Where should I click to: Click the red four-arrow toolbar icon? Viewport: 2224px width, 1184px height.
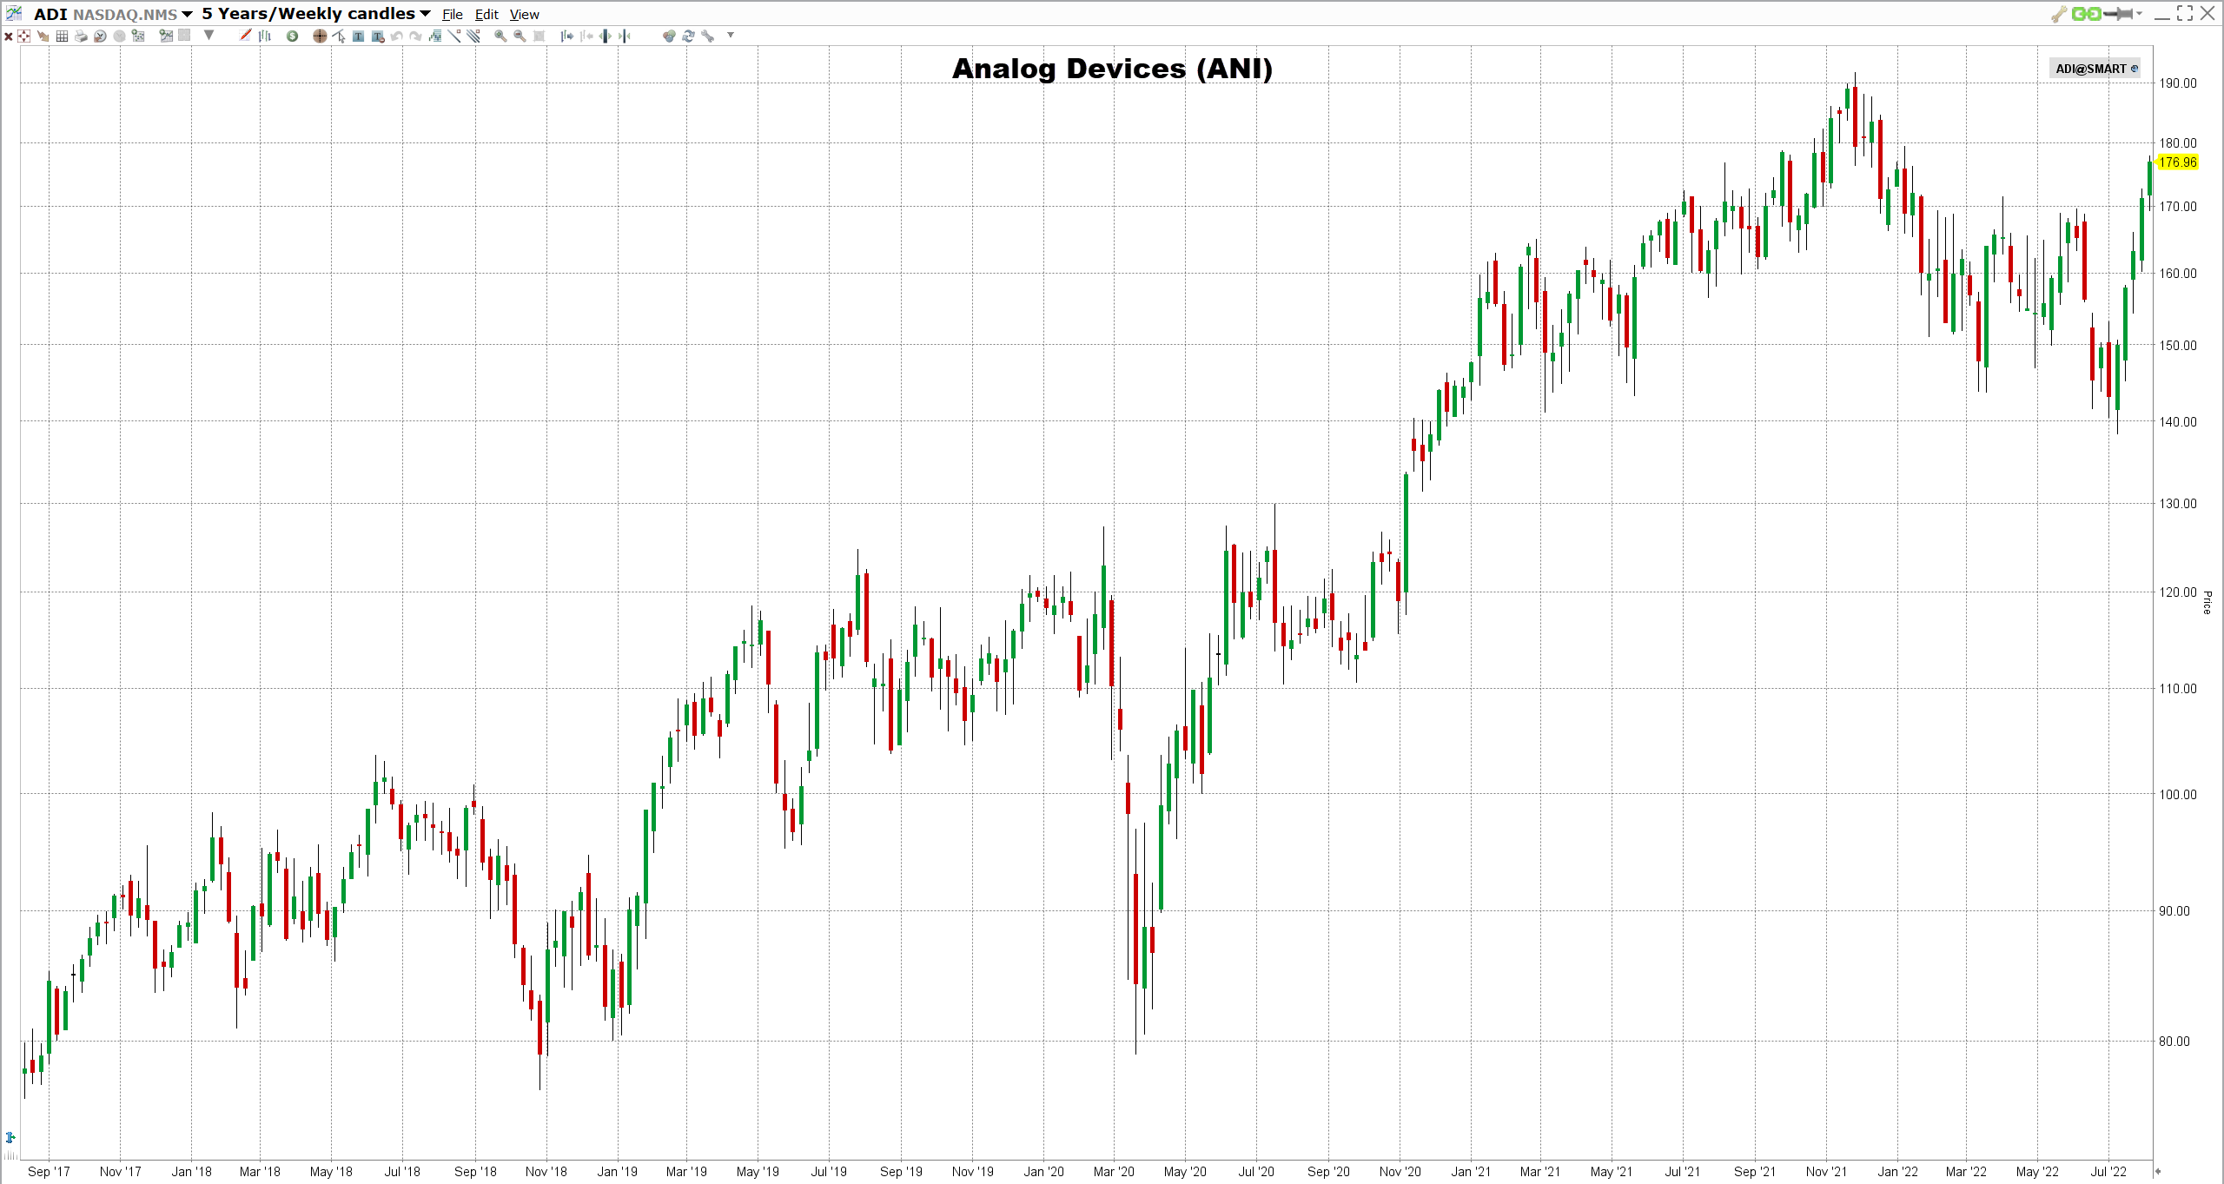(x=23, y=36)
